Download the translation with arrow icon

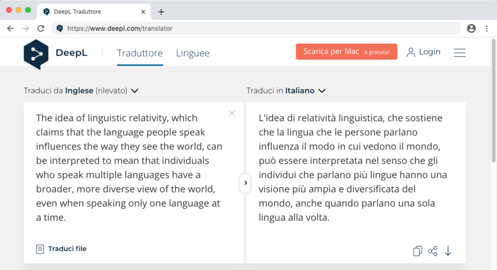[x=448, y=251]
